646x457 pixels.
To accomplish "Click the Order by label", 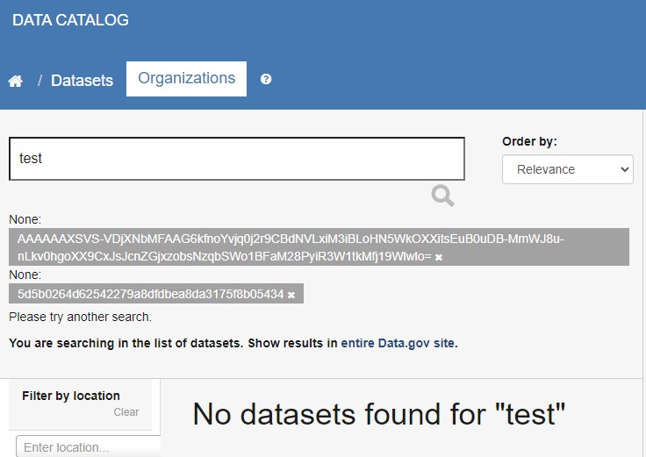I will [529, 141].
